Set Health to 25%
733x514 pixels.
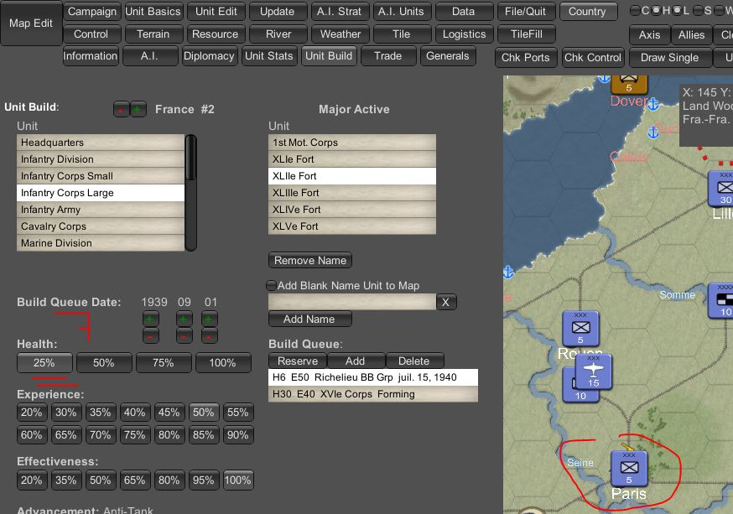(x=44, y=363)
